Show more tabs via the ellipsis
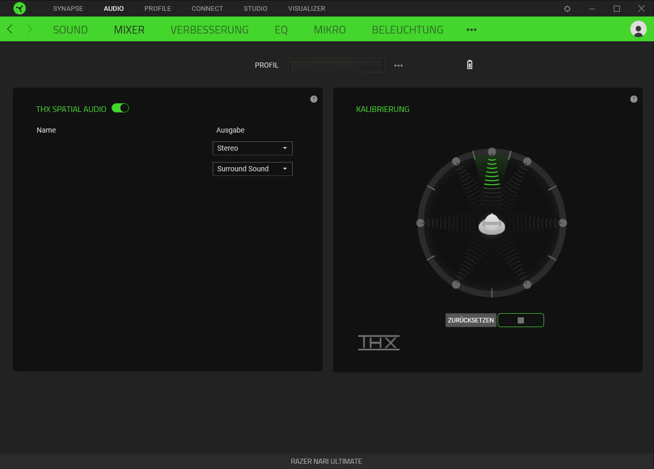Image resolution: width=654 pixels, height=469 pixels. [x=471, y=30]
